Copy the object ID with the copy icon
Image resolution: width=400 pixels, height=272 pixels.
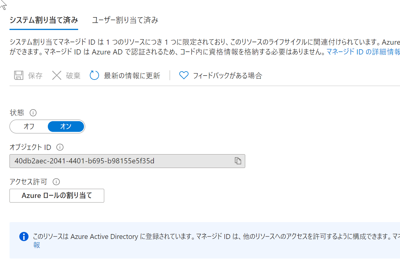coord(238,161)
